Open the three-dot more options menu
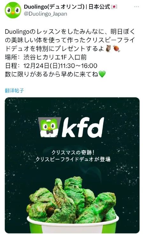 (x=136, y=7)
